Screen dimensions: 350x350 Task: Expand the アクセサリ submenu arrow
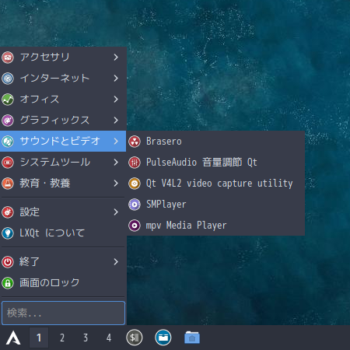point(116,58)
